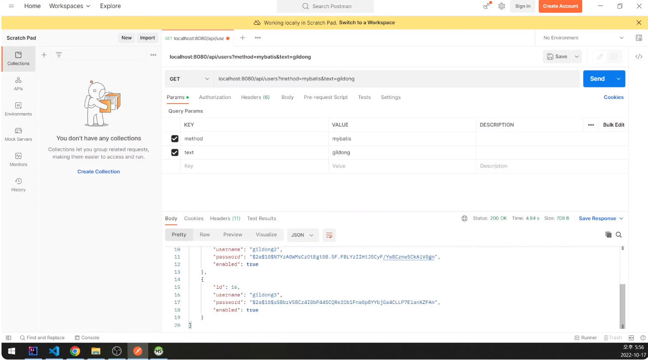Click the Switch to a Workspace link
This screenshot has height=360, width=648.
point(367,23)
